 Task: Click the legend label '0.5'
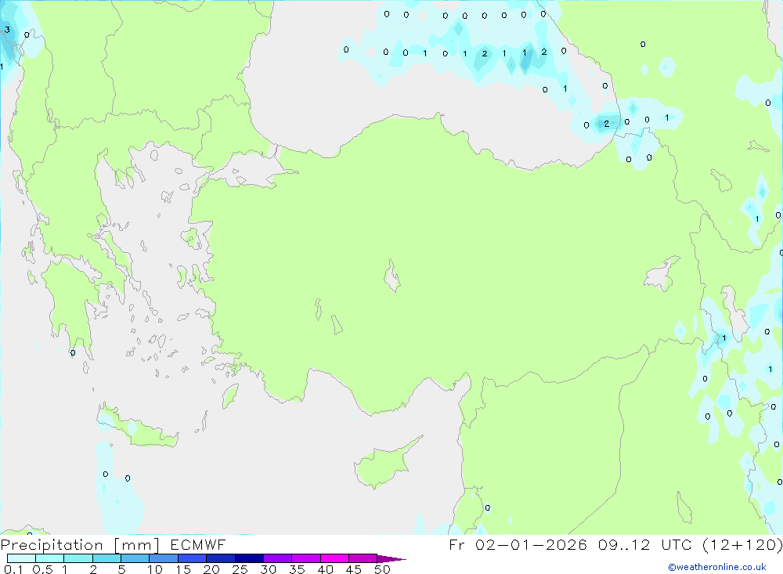tap(42, 569)
